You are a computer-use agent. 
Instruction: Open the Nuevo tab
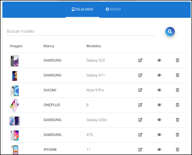point(113,9)
